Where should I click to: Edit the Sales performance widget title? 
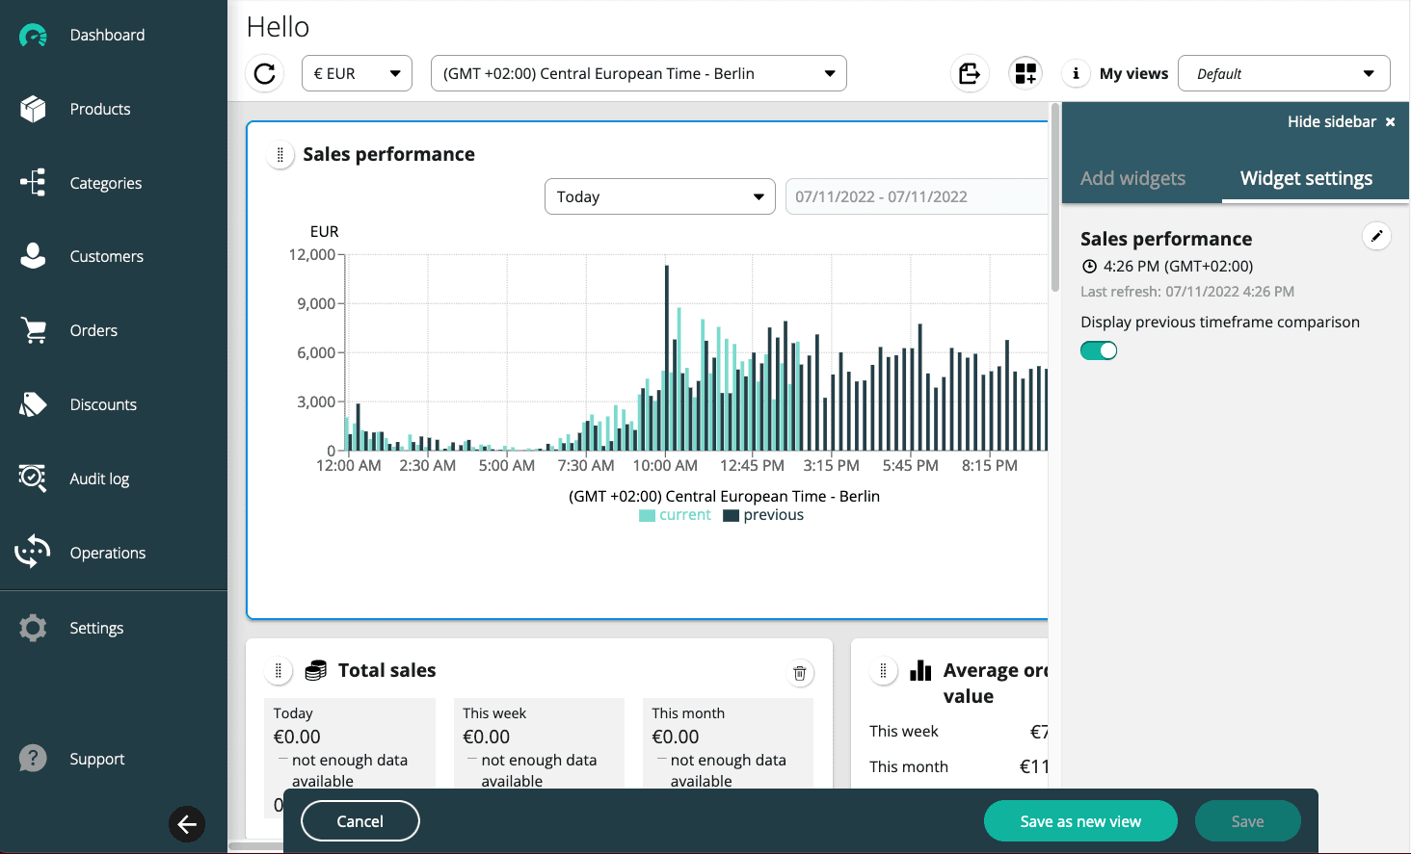coord(1376,236)
